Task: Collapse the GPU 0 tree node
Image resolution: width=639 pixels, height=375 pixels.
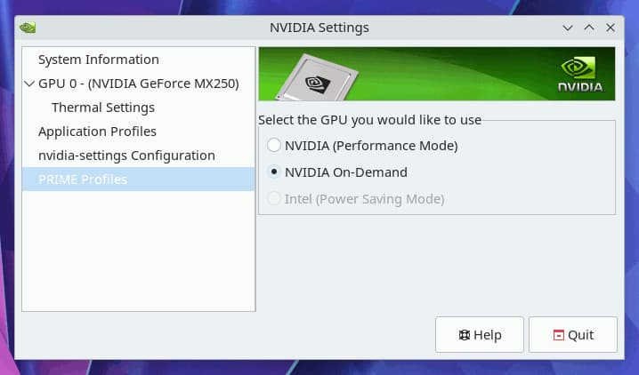Action: coord(29,84)
